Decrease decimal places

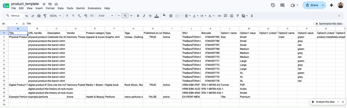[x=79, y=16]
